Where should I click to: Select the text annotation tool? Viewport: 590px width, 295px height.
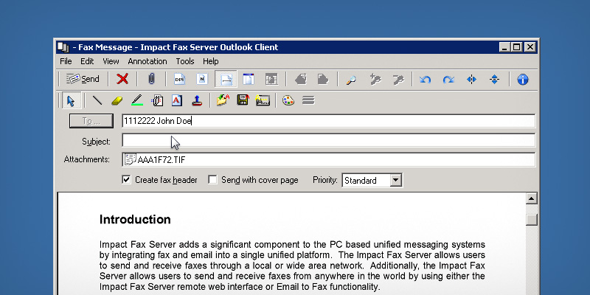click(x=177, y=100)
